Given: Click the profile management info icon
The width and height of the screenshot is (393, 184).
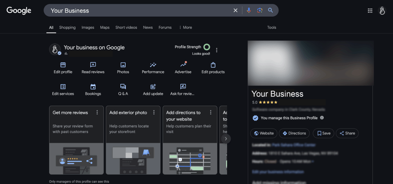Looking at the screenshot, I should point(322,118).
